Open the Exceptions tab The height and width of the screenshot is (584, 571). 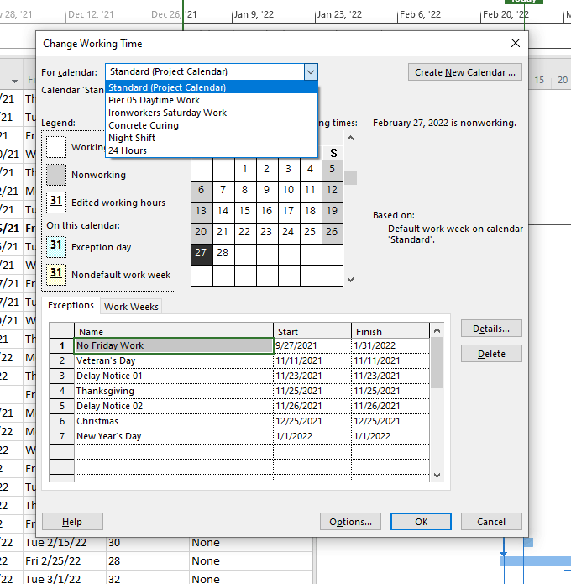71,305
